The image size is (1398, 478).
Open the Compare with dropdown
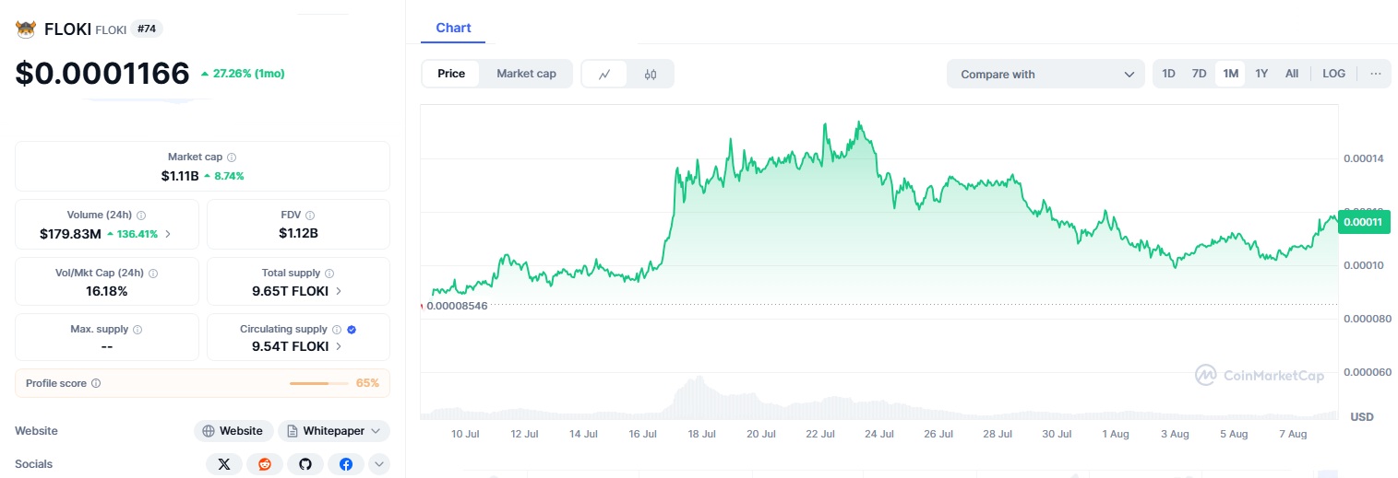(1046, 75)
